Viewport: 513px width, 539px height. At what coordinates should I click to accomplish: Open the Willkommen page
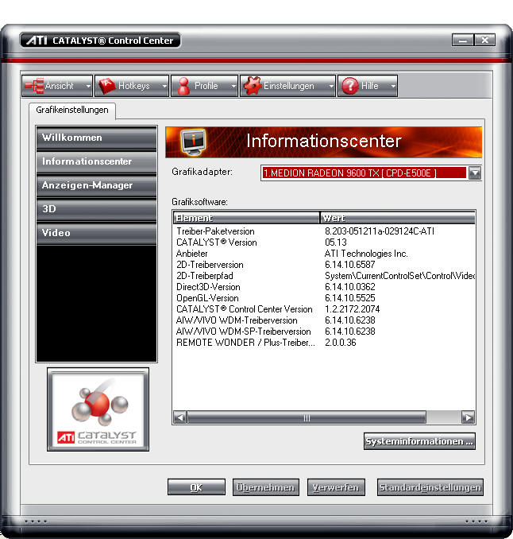(97, 138)
